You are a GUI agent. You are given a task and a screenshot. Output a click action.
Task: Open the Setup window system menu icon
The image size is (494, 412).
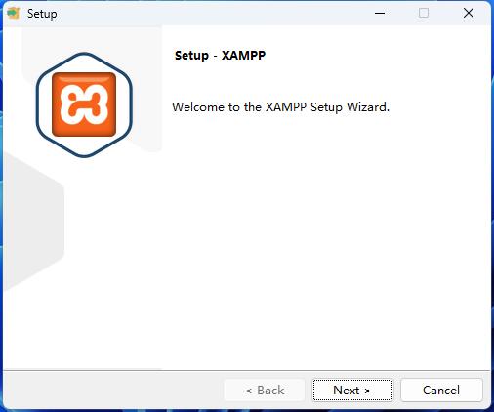pos(14,14)
